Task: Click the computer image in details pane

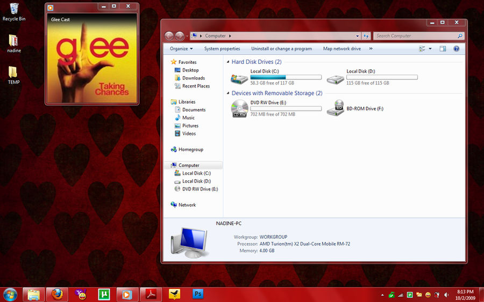Action: tap(189, 243)
